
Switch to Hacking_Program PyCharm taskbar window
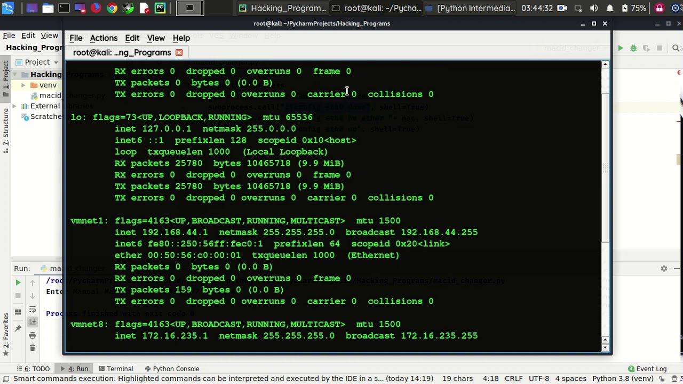click(282, 8)
